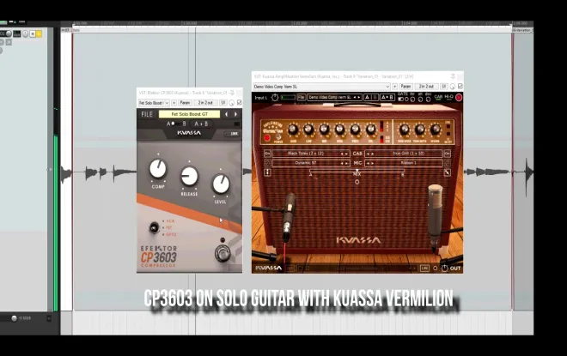The image size is (567, 356).
Task: Cycle the Iron Grill cabinet selector
Action: tap(404, 154)
